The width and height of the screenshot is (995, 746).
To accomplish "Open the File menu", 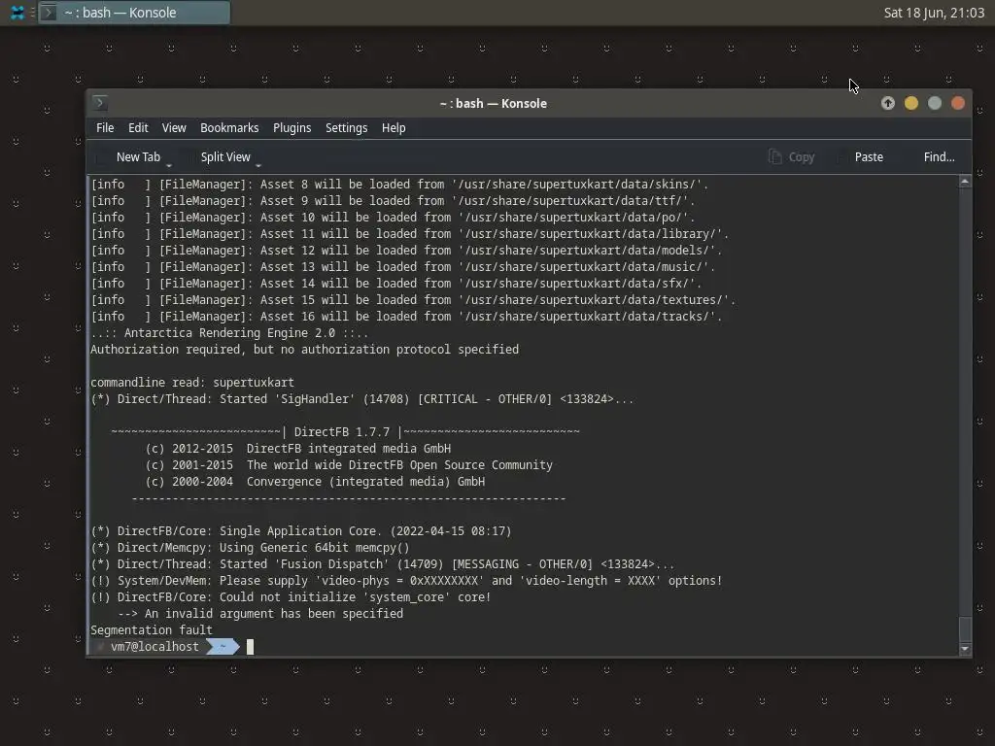I will (x=105, y=128).
